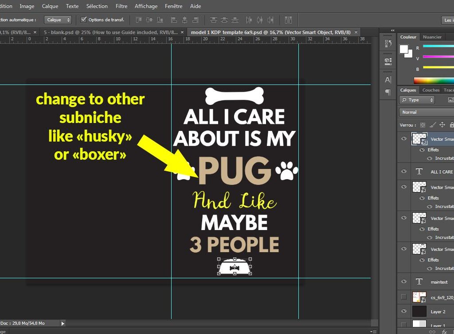Open the Character panel icon
The image size is (454, 334).
pos(388,80)
